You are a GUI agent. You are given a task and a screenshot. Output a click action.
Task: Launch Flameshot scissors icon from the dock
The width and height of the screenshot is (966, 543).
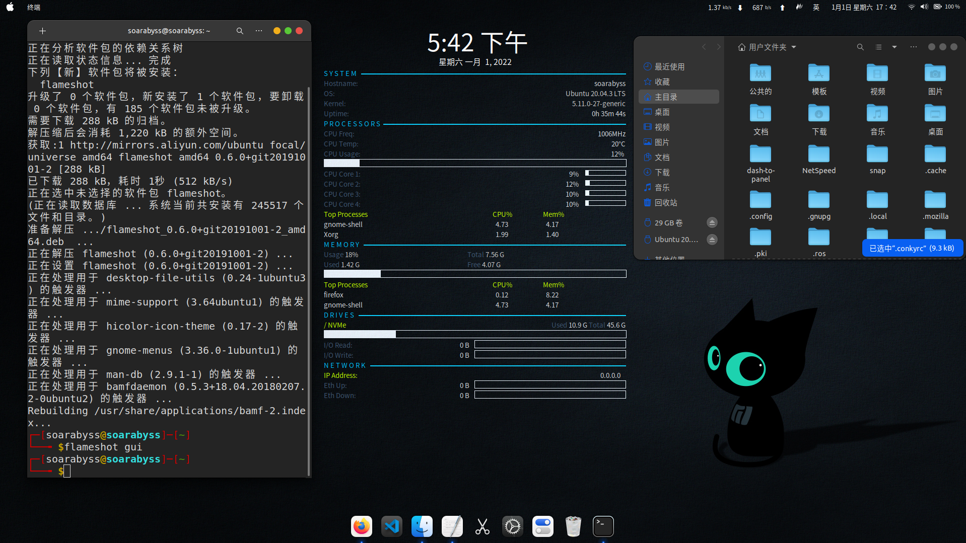point(482,526)
